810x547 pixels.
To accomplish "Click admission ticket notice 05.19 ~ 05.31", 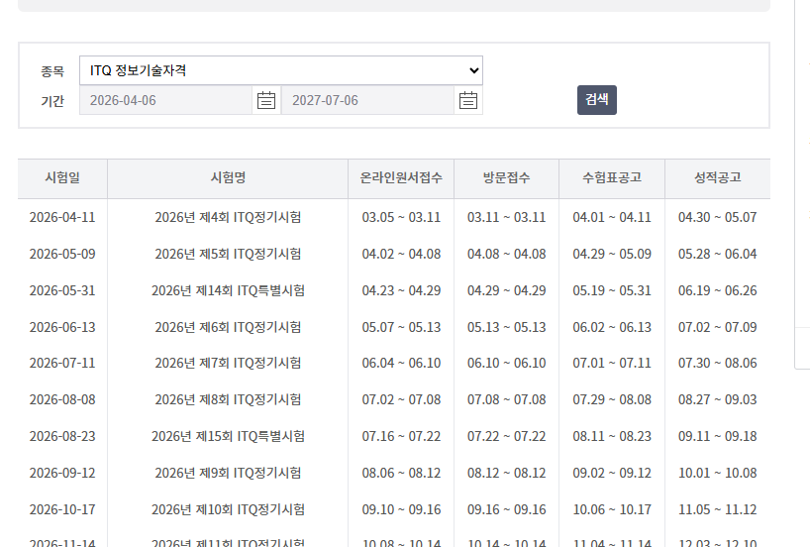I will [x=612, y=290].
